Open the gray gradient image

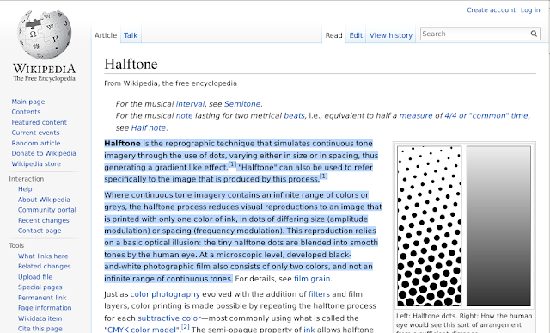coord(498,226)
